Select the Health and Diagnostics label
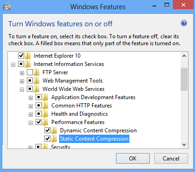Viewport: 195px width, 172px height. [x=79, y=114]
